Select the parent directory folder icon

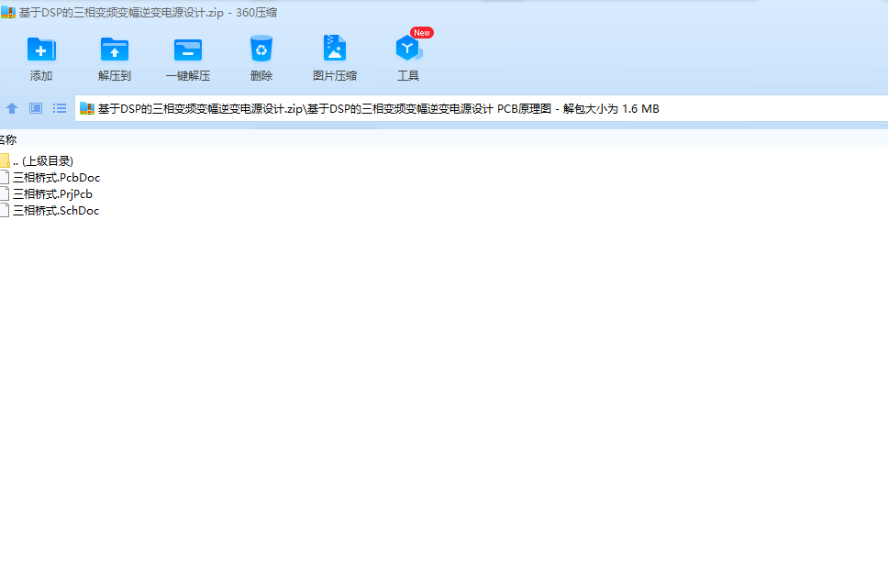(5, 160)
